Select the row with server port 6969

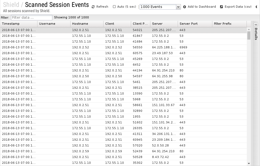point(123,47)
